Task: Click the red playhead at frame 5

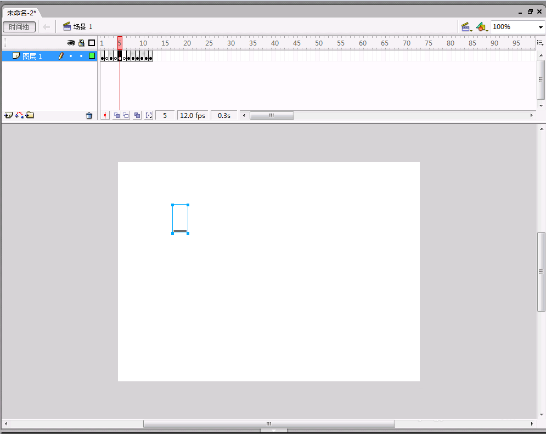Action: point(120,43)
